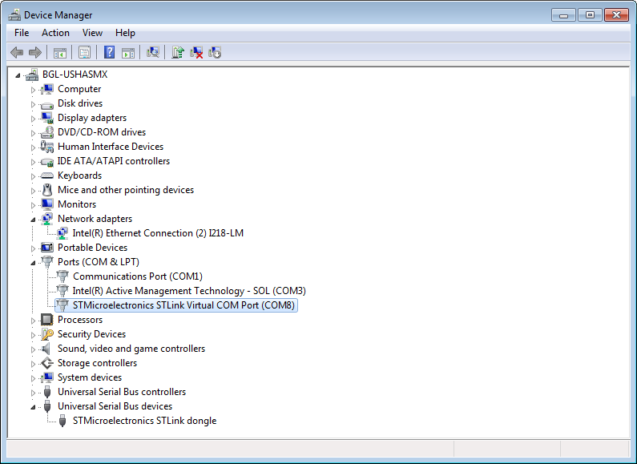The width and height of the screenshot is (637, 464).
Task: Select Intel(R) Active Management Technology - SOL (COM3)
Action: (x=189, y=291)
